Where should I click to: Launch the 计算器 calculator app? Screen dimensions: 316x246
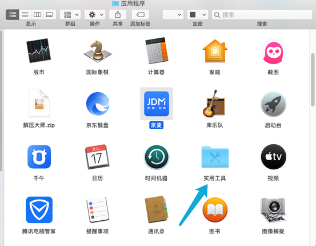tap(157, 50)
